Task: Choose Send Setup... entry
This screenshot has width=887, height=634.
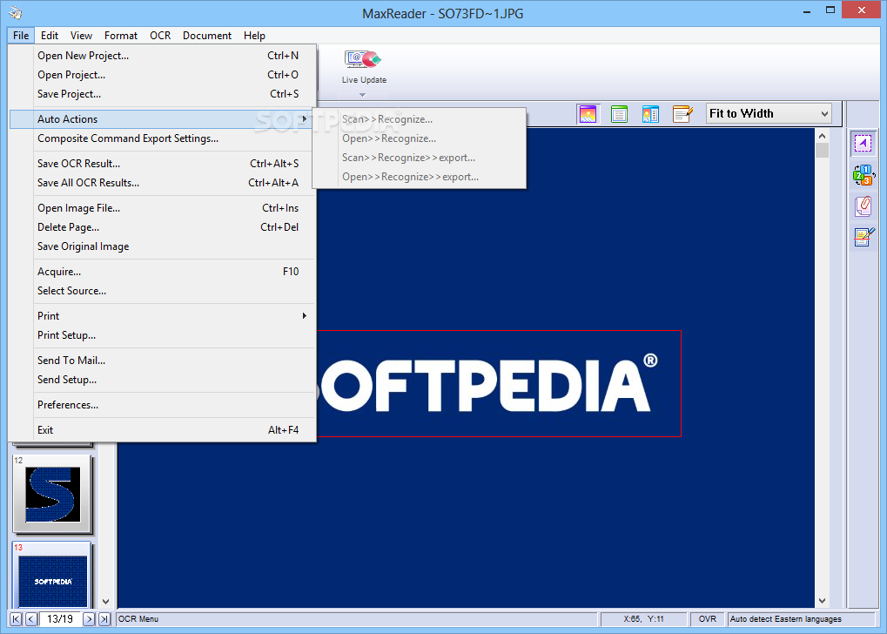Action: coord(163,380)
